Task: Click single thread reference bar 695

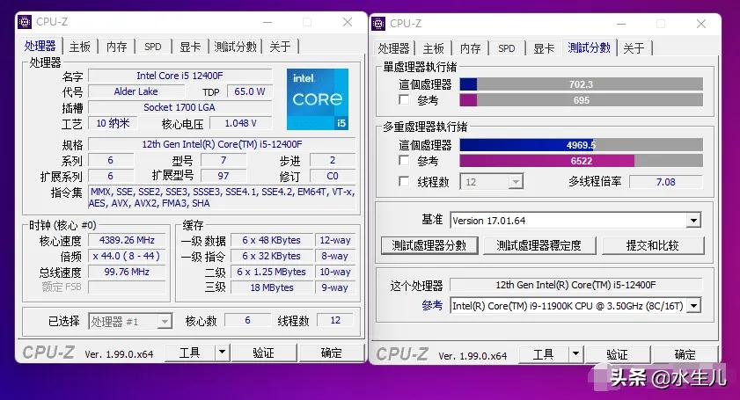Action: [x=581, y=100]
